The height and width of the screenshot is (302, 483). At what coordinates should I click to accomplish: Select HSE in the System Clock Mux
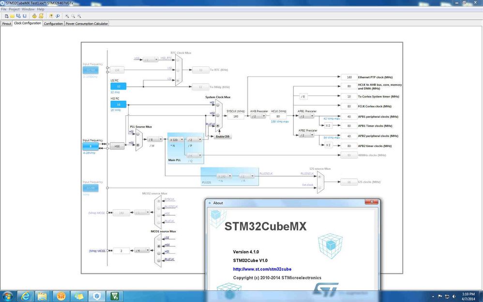coord(218,115)
